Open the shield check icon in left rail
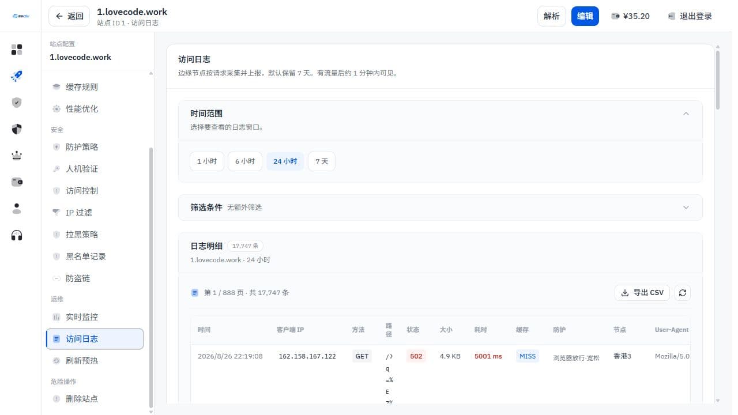Image resolution: width=738 pixels, height=415 pixels. [x=17, y=103]
